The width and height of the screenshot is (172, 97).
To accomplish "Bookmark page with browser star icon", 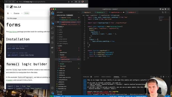I will coord(72,2).
